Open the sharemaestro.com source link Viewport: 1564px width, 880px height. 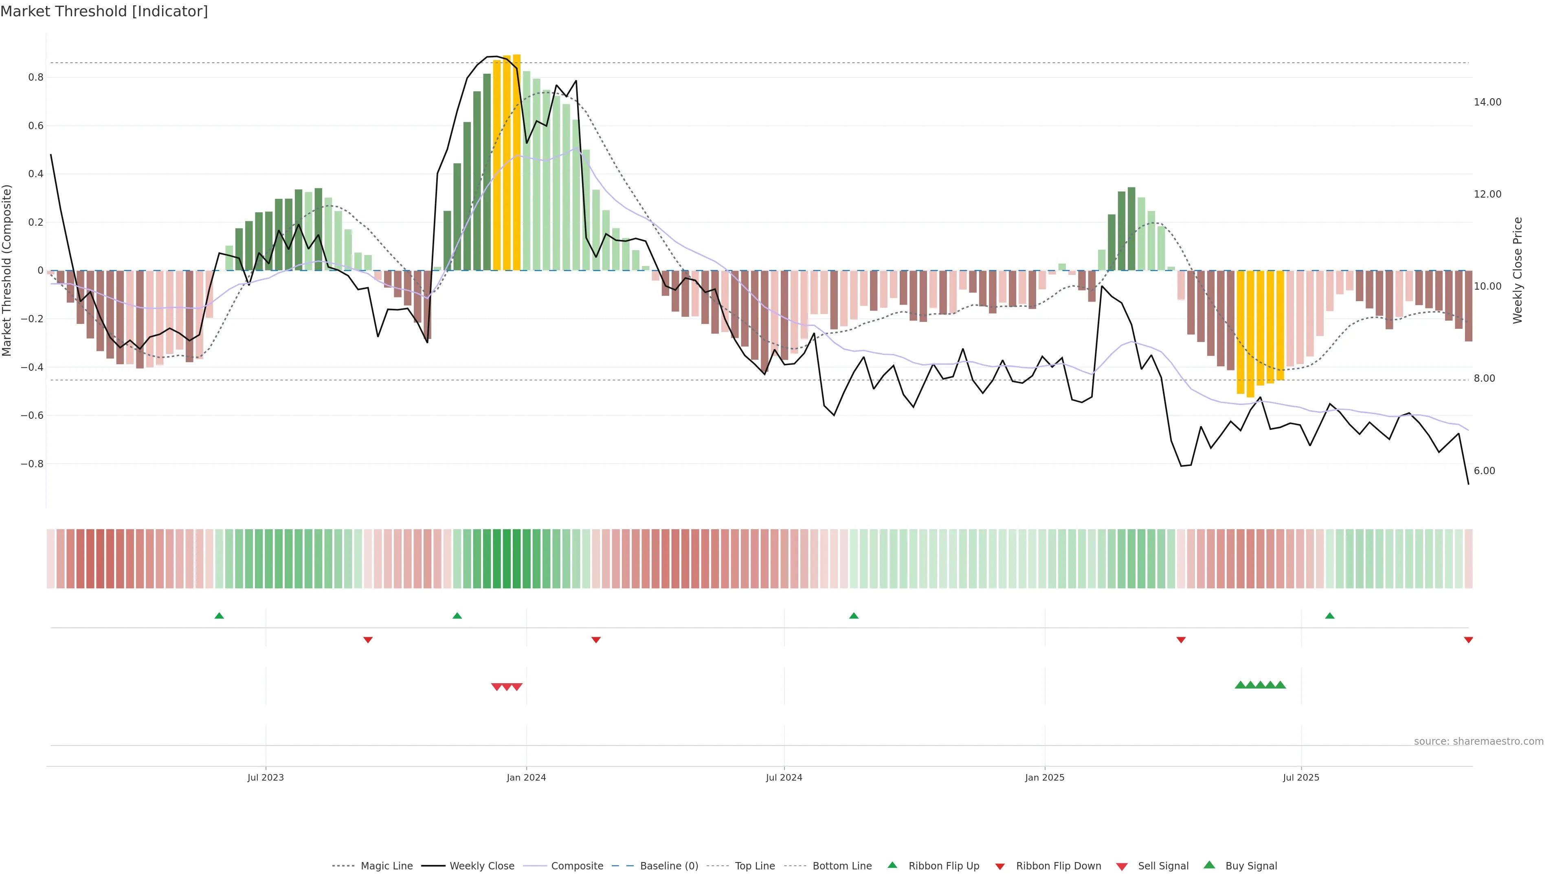point(1478,741)
